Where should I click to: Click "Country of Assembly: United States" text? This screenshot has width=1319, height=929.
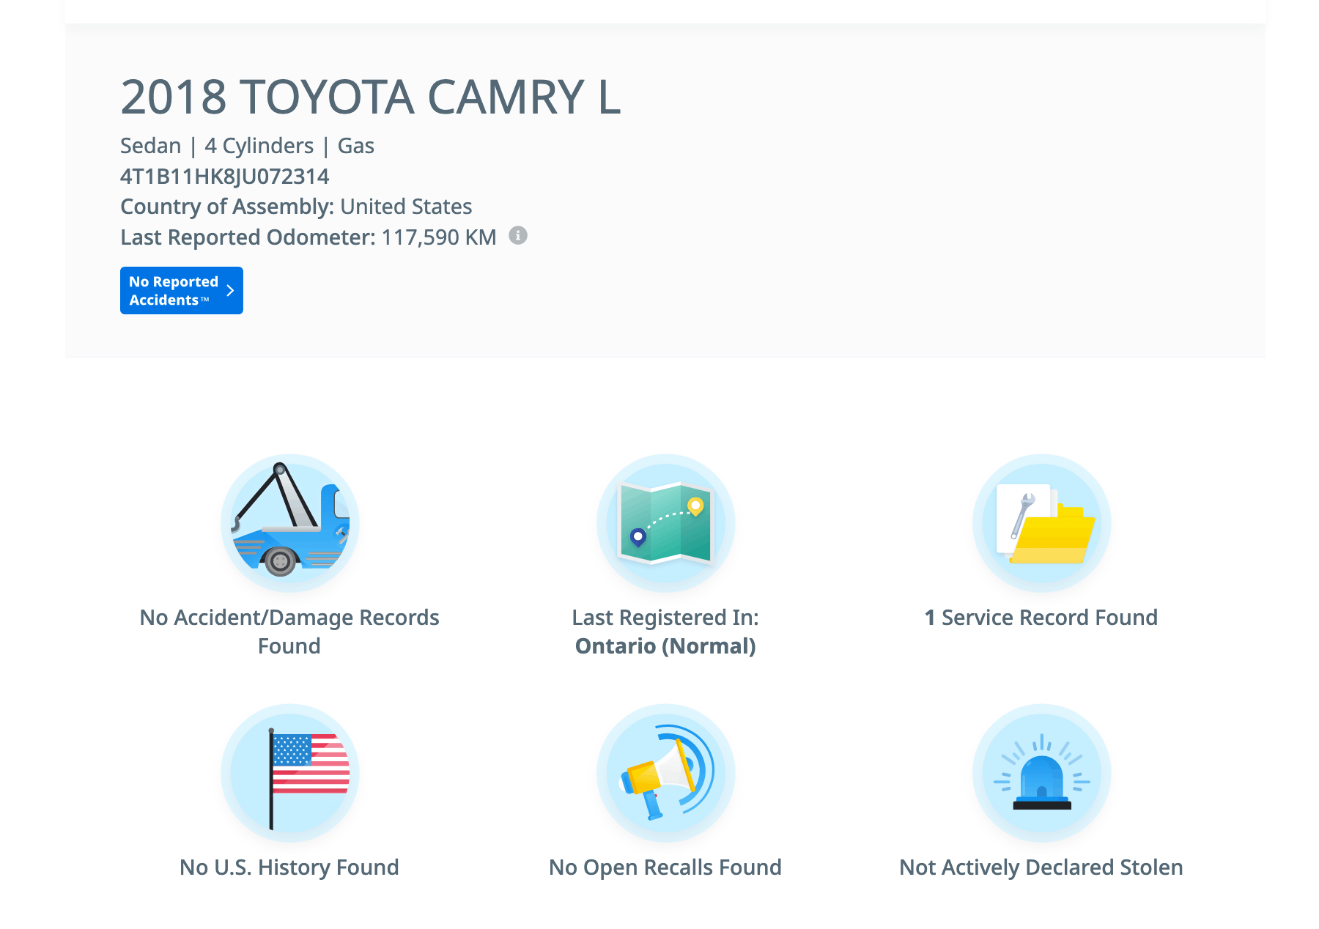pos(296,207)
